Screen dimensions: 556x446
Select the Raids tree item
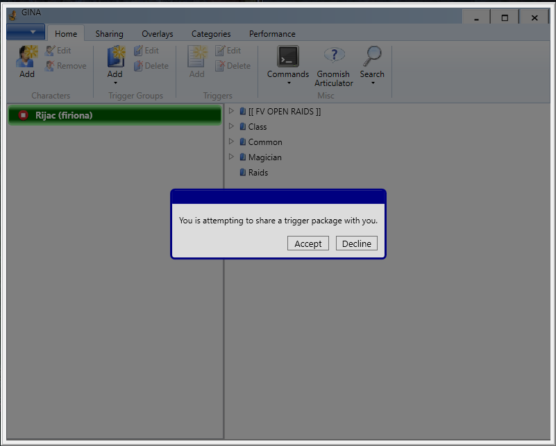click(x=258, y=173)
